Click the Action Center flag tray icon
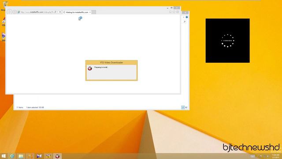Screen dimensions: 282x159 (261, 156)
